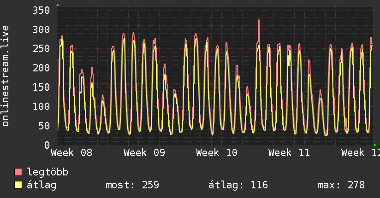Image resolution: width=380 pixels, height=198 pixels.
Task: Click the 350 y-axis value
Action: tap(41, 10)
